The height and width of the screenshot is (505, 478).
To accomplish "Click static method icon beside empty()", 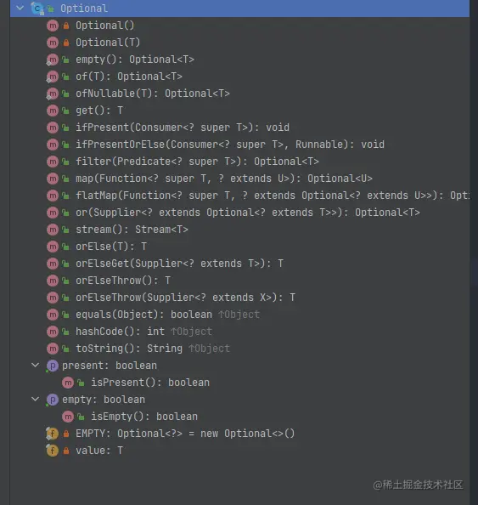I will [53, 60].
